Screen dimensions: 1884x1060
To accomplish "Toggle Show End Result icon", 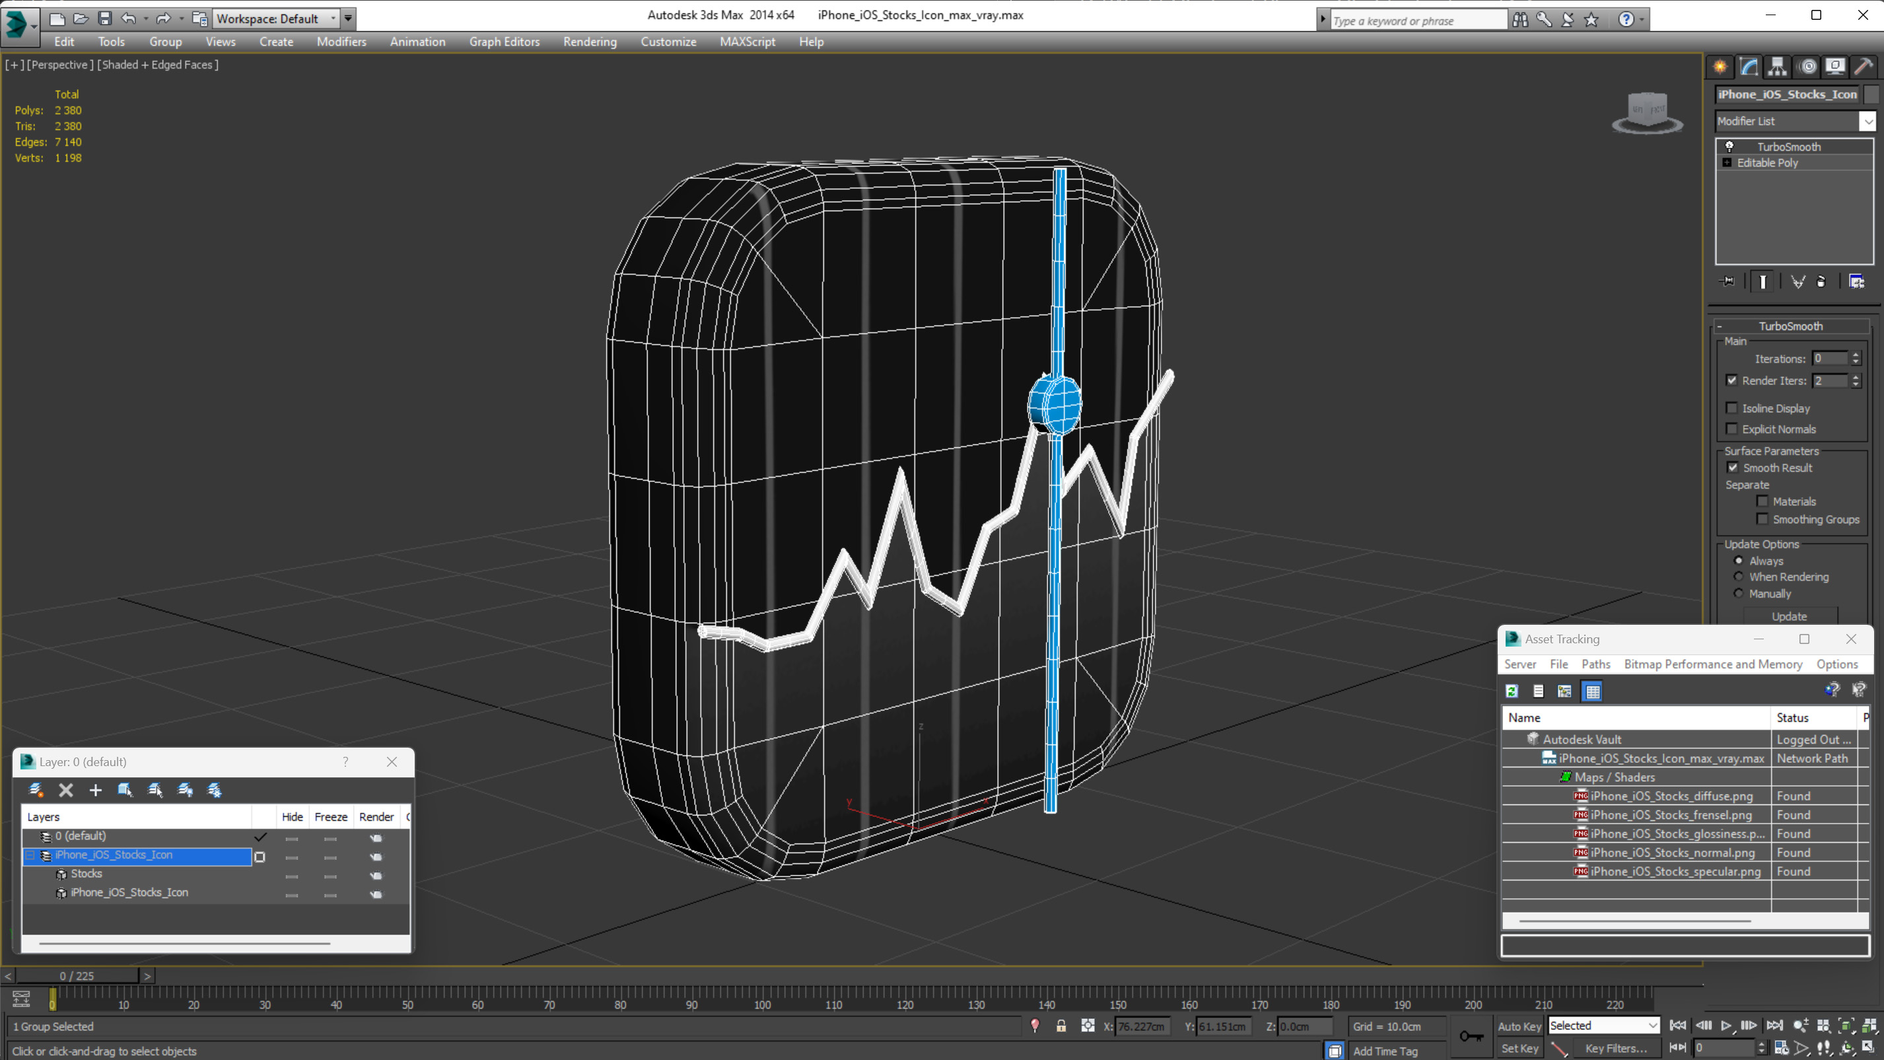I will click(x=1763, y=281).
